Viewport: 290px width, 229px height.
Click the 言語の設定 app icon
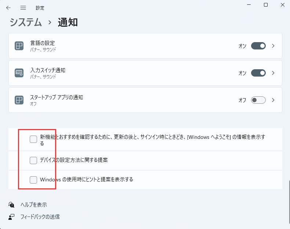pyautogui.click(x=19, y=46)
